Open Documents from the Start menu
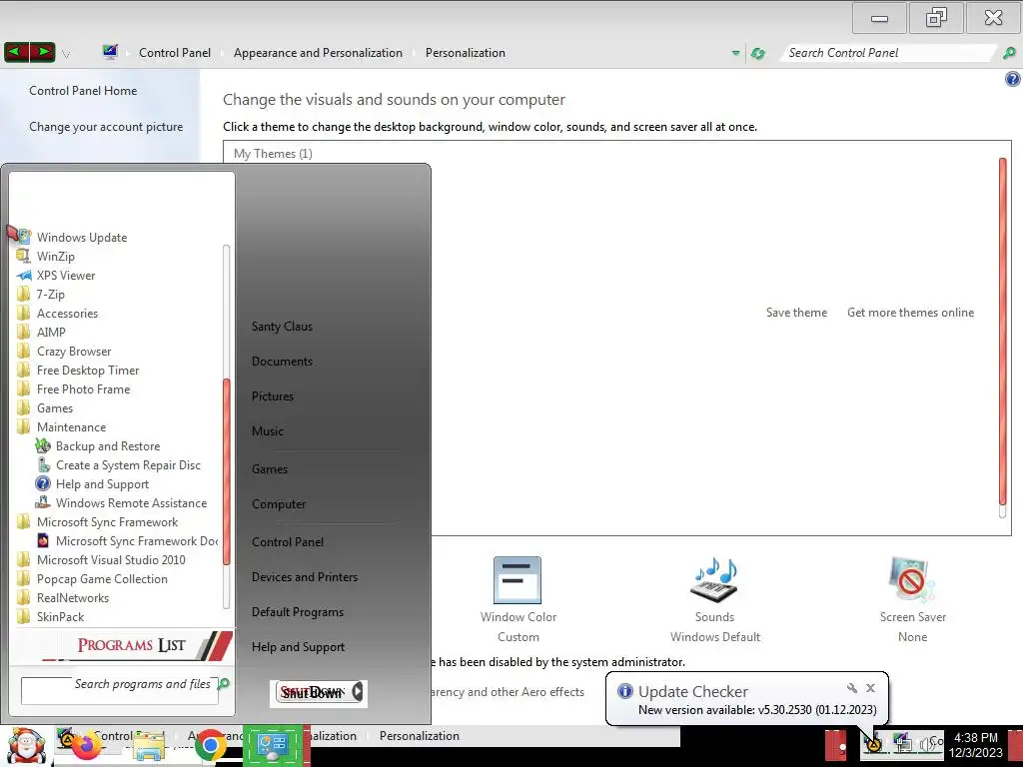 pos(282,362)
